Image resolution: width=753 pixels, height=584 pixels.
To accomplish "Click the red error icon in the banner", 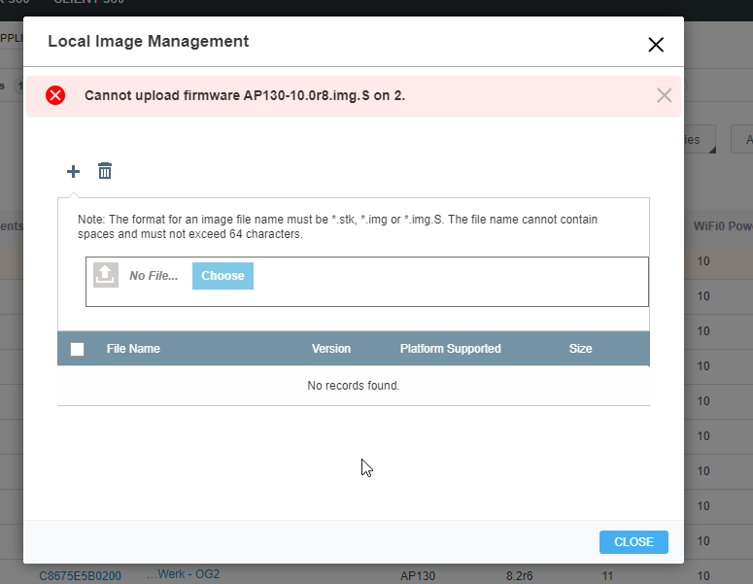I will (55, 95).
